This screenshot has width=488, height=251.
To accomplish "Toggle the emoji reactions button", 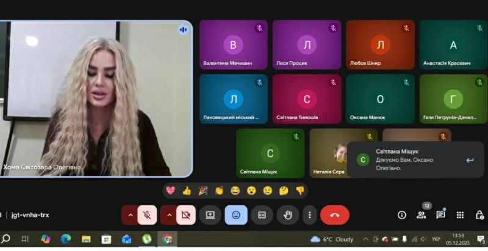I will point(236,215).
